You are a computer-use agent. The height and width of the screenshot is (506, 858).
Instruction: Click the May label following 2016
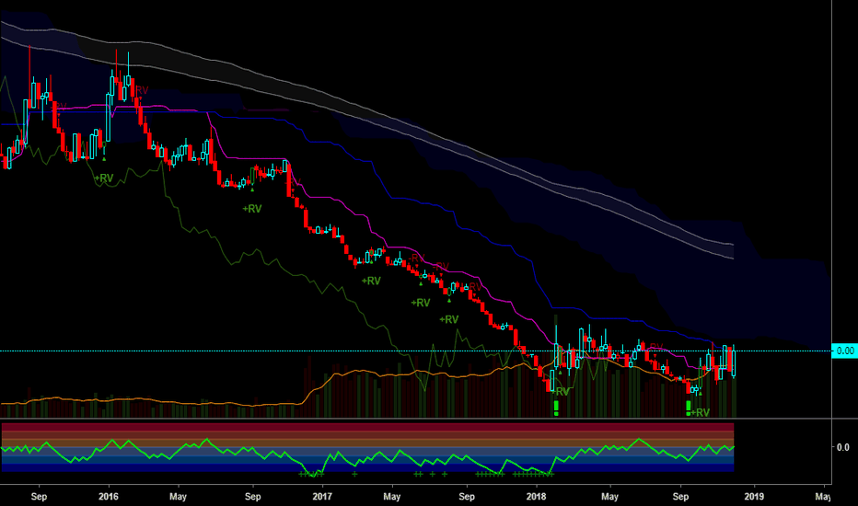point(178,497)
